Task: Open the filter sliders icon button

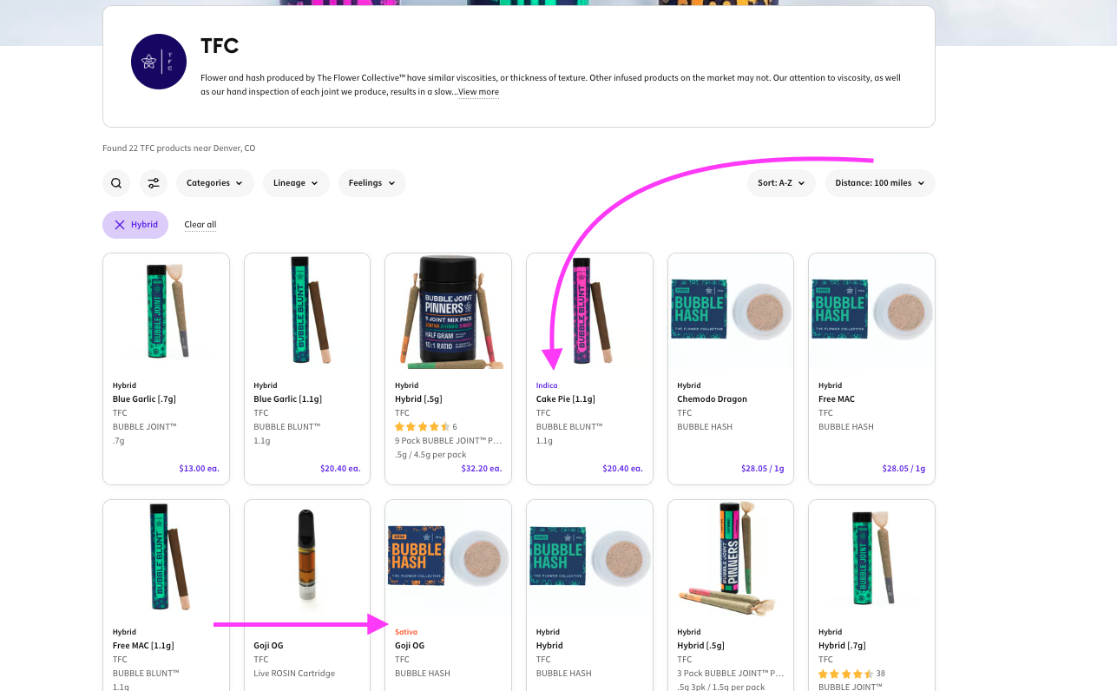Action: click(x=154, y=183)
